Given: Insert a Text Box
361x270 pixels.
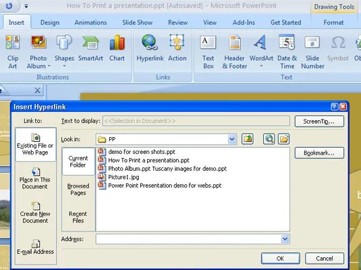Looking at the screenshot, I should (208, 52).
